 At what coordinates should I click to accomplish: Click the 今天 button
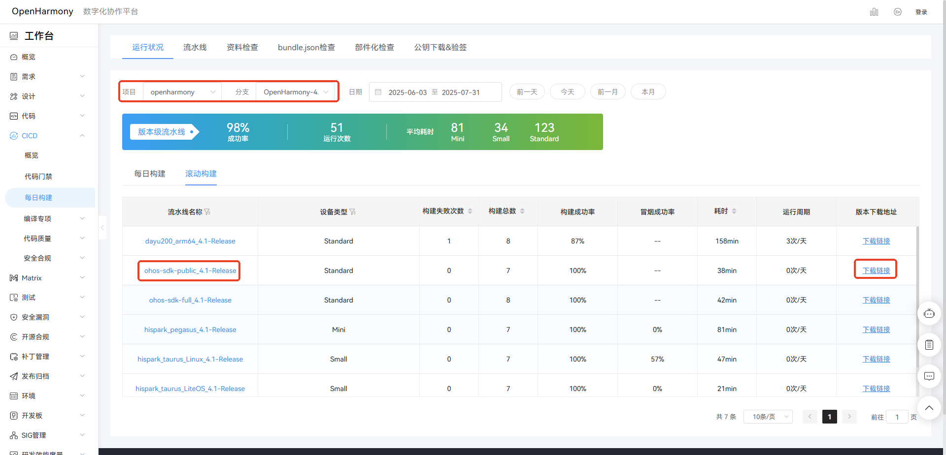(x=568, y=92)
